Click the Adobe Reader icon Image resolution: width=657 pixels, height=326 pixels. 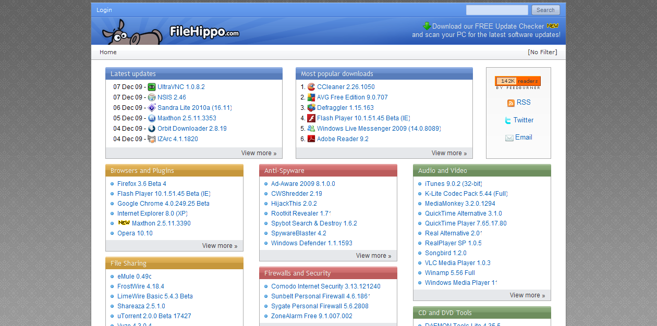311,139
